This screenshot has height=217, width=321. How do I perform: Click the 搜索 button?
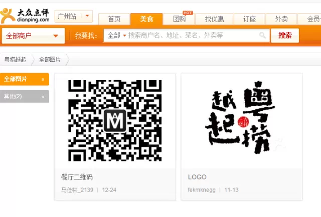(x=285, y=36)
